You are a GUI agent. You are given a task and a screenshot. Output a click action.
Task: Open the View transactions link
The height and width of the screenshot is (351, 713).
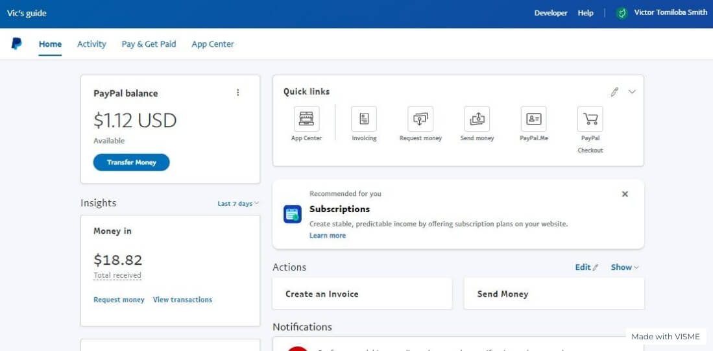point(182,300)
